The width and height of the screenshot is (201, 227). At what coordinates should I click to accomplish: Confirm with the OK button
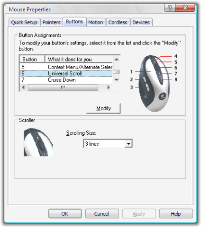pos(65,214)
